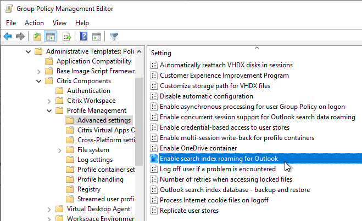The height and width of the screenshot is (221, 362).
Task: Collapse the Citrix Components tree node
Action: click(38, 81)
